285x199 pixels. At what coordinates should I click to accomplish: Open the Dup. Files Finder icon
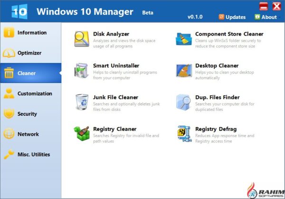[x=183, y=102]
